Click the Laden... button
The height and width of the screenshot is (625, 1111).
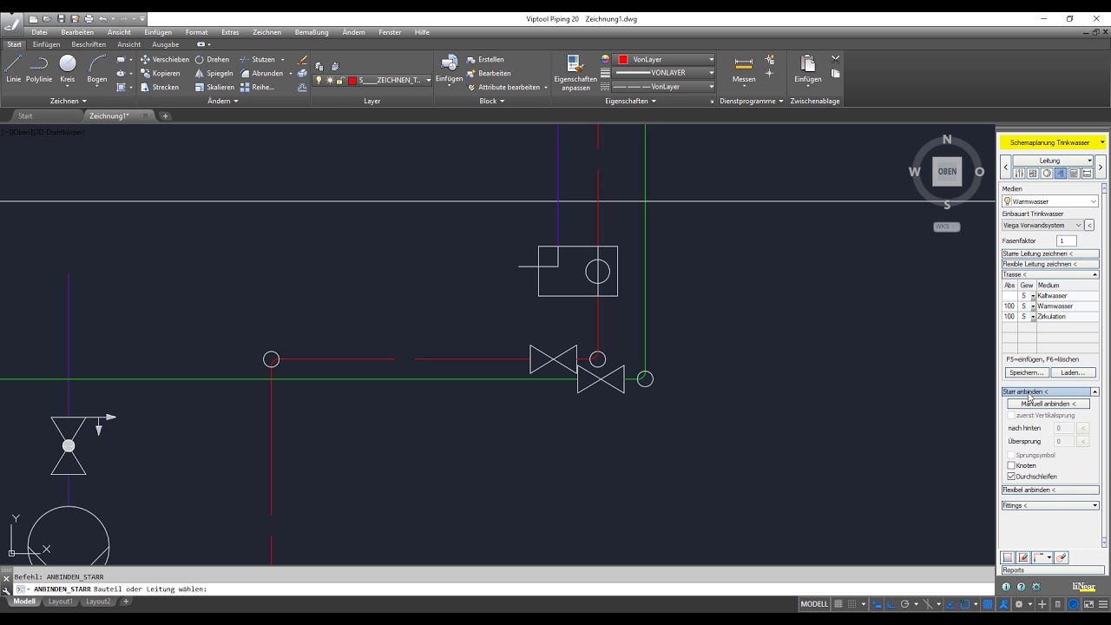pos(1073,372)
